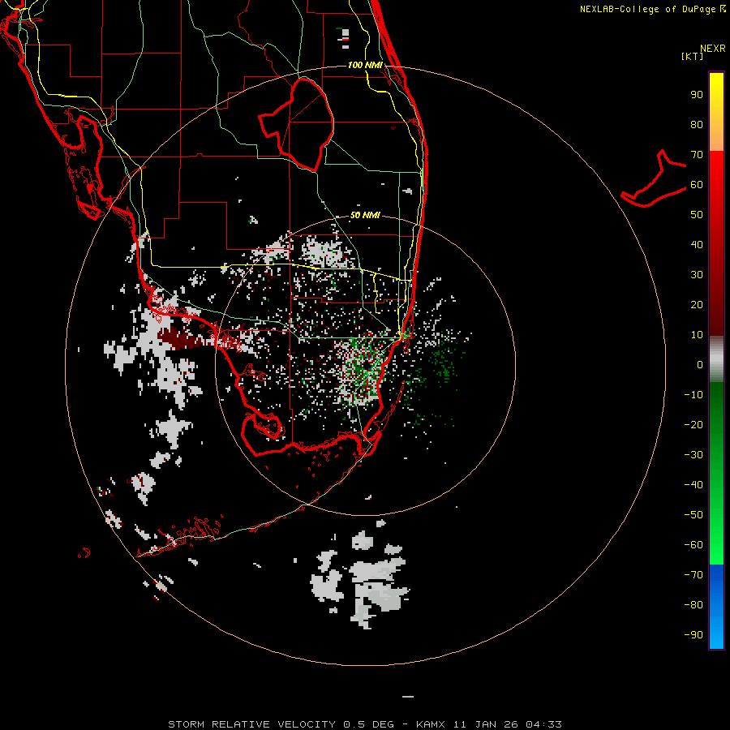730x730 pixels.
Task: Click the [KT] units label
Action: [693, 56]
